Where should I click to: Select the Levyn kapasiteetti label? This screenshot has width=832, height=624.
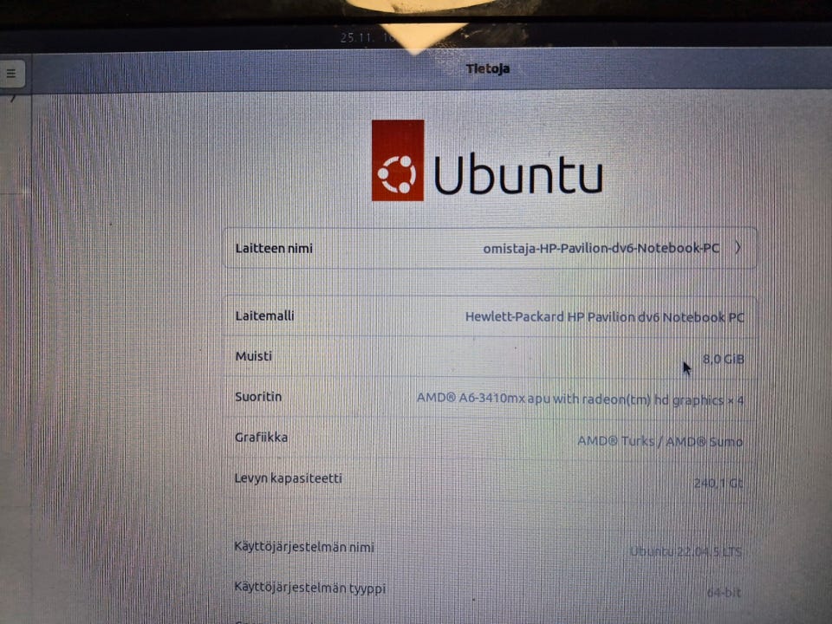pyautogui.click(x=288, y=478)
